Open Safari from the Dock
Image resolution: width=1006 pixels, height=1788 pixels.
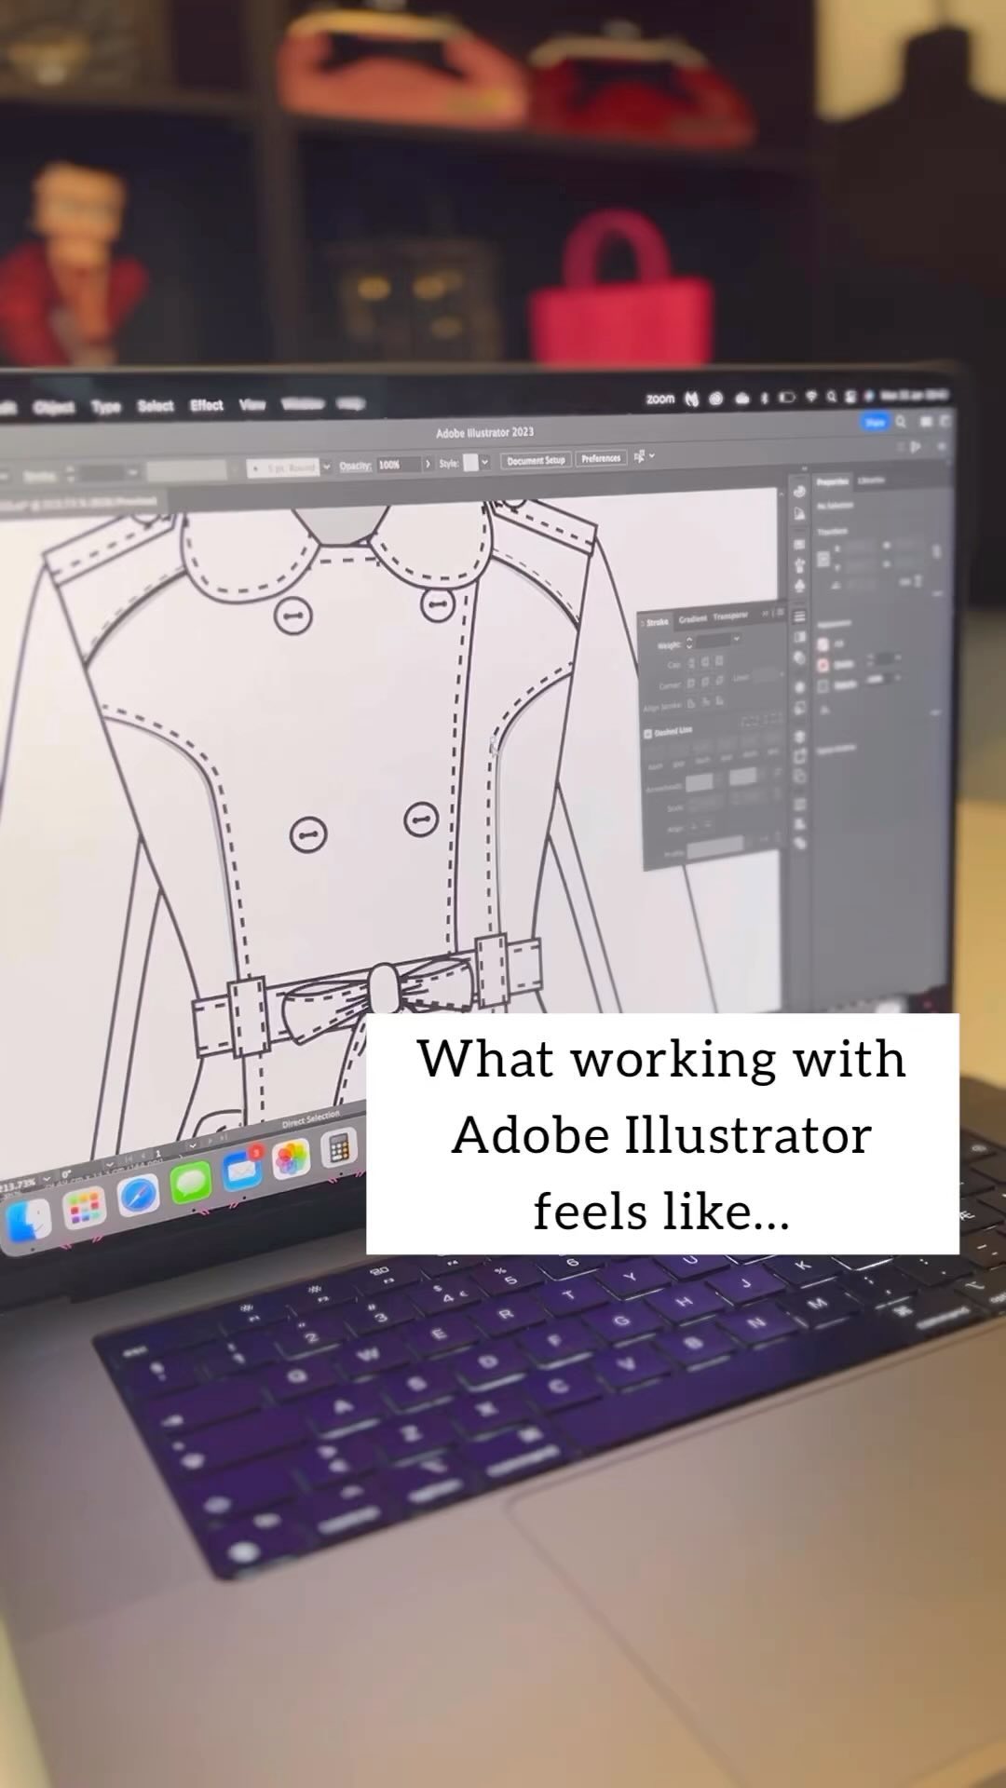click(x=138, y=1196)
